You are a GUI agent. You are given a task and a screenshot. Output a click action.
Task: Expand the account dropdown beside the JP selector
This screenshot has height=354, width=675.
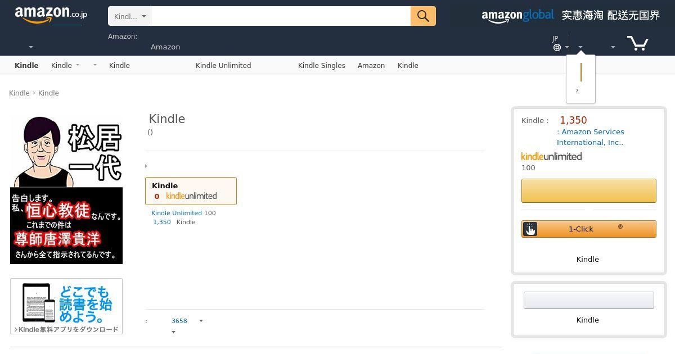580,47
